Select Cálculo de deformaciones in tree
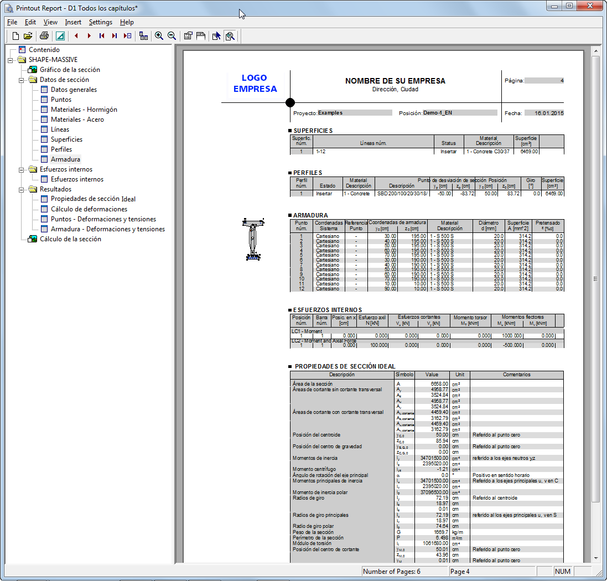Screen dimensions: 607x581 click(x=89, y=209)
